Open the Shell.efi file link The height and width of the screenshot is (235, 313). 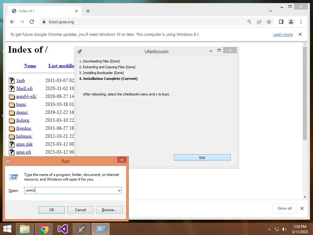click(24, 88)
